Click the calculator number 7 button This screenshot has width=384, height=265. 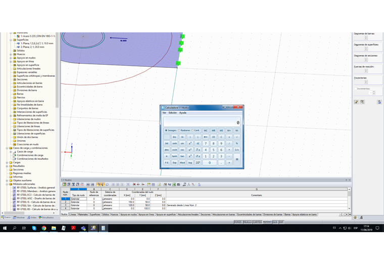206,143
